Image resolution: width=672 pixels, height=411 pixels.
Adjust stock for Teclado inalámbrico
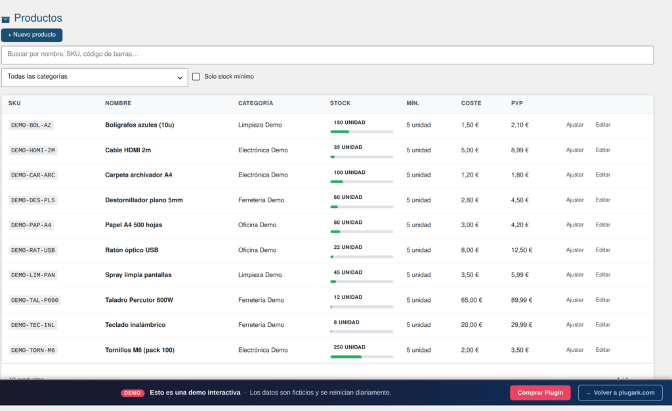(x=575, y=325)
